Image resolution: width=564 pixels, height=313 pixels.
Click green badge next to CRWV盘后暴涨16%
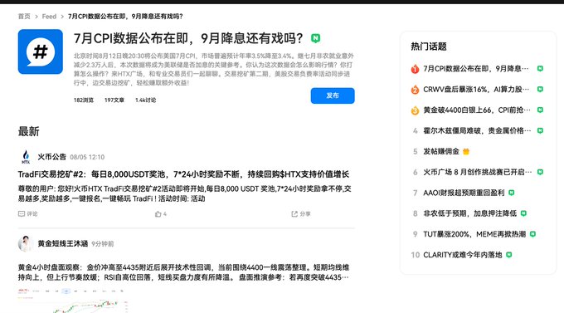point(540,90)
